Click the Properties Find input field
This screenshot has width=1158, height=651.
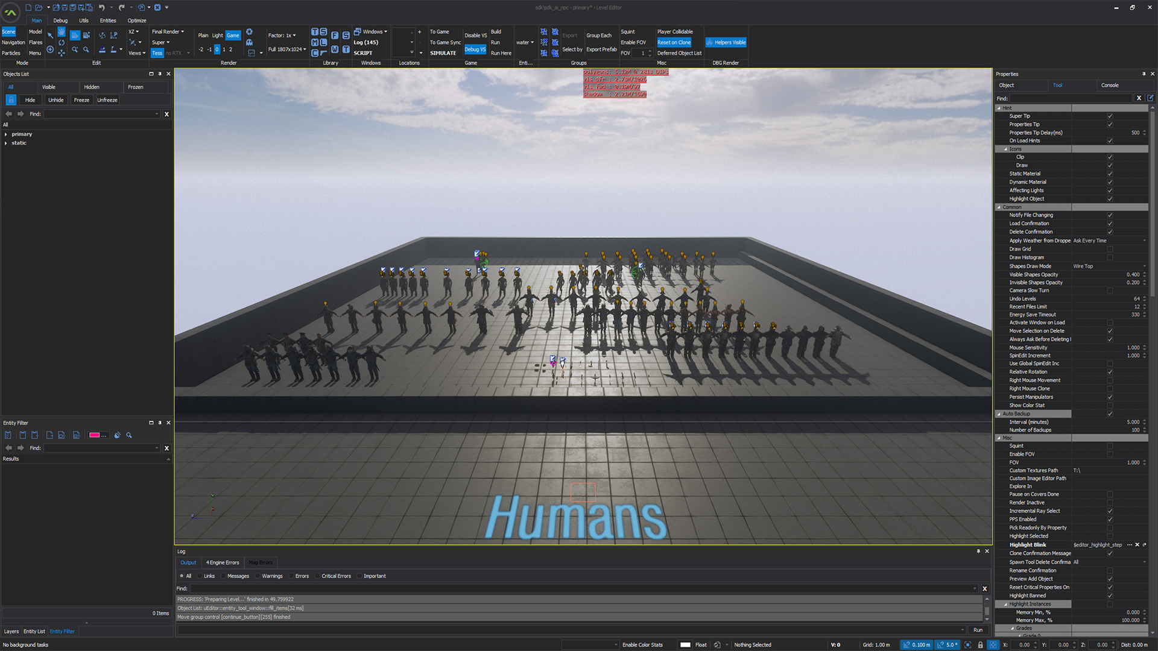1071,98
